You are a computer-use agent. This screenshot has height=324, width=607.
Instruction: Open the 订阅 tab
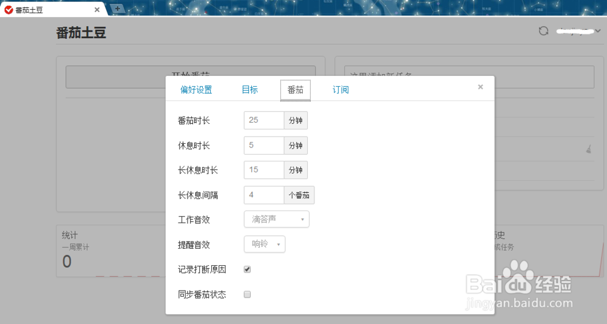pos(341,90)
